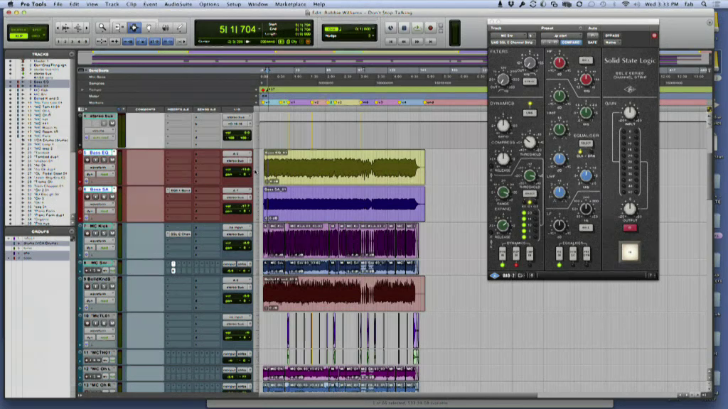Pick the Pencil tool
This screenshot has width=728, height=409.
coord(180,28)
